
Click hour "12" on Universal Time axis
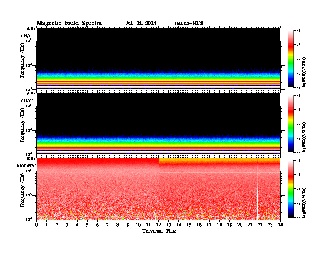159,225
